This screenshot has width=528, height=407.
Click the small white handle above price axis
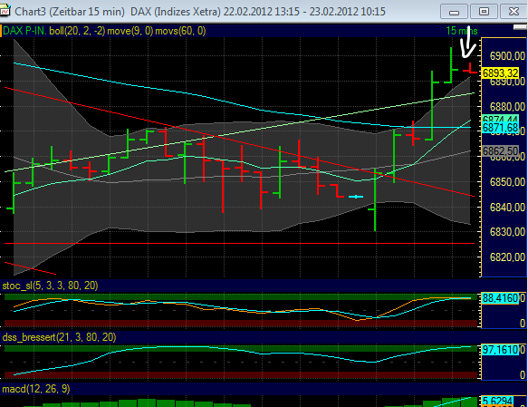tap(520, 27)
